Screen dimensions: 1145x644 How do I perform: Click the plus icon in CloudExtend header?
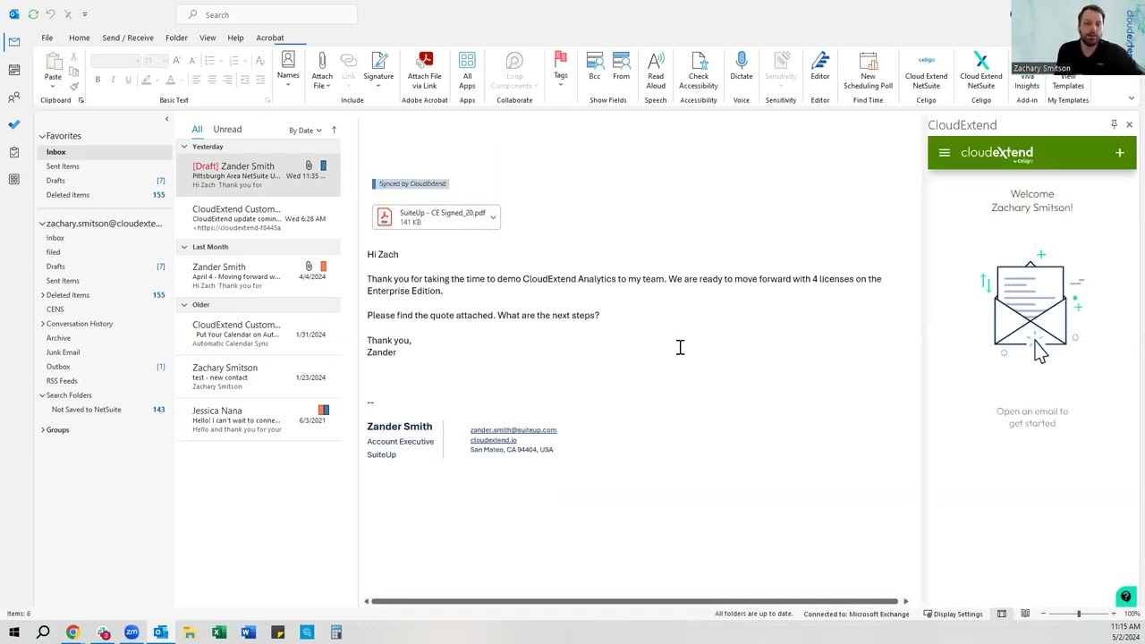click(1119, 153)
